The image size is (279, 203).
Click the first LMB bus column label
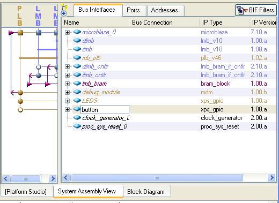coord(38,16)
